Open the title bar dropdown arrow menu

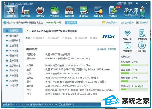[x=137, y=4]
